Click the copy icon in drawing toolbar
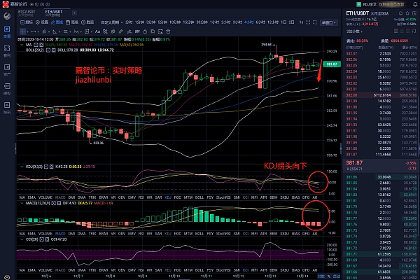Screen dimensions: 420x280 pos(153,31)
